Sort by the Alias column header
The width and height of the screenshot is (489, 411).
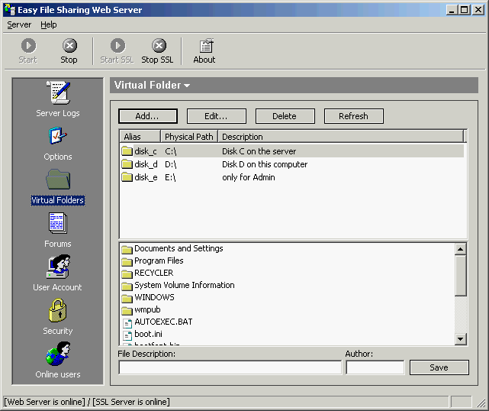click(x=140, y=137)
